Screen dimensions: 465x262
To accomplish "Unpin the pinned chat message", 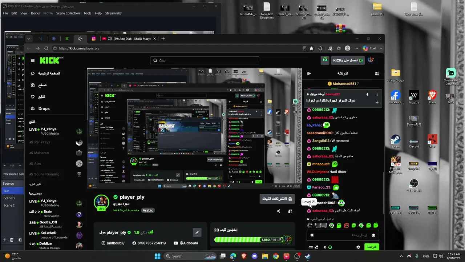I will point(367,95).
